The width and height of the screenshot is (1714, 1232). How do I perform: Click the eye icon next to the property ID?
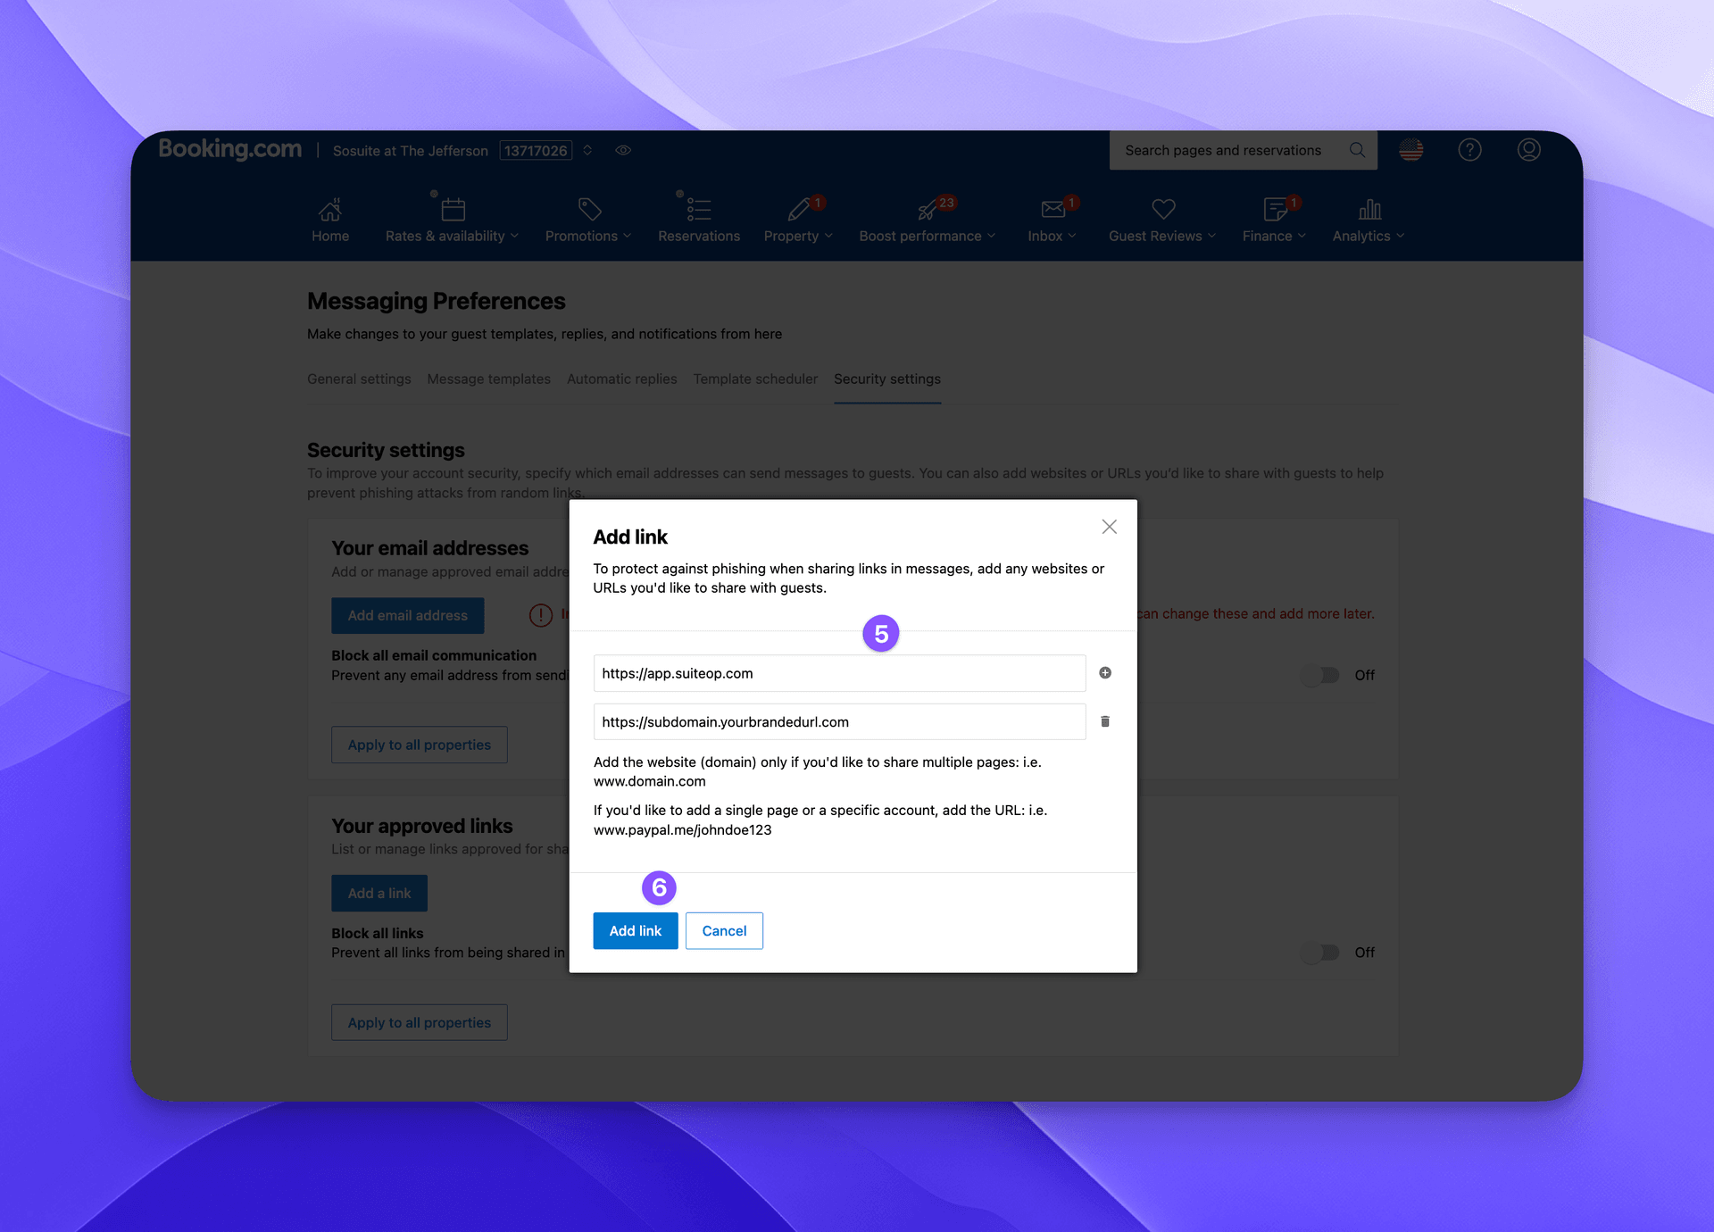623,150
